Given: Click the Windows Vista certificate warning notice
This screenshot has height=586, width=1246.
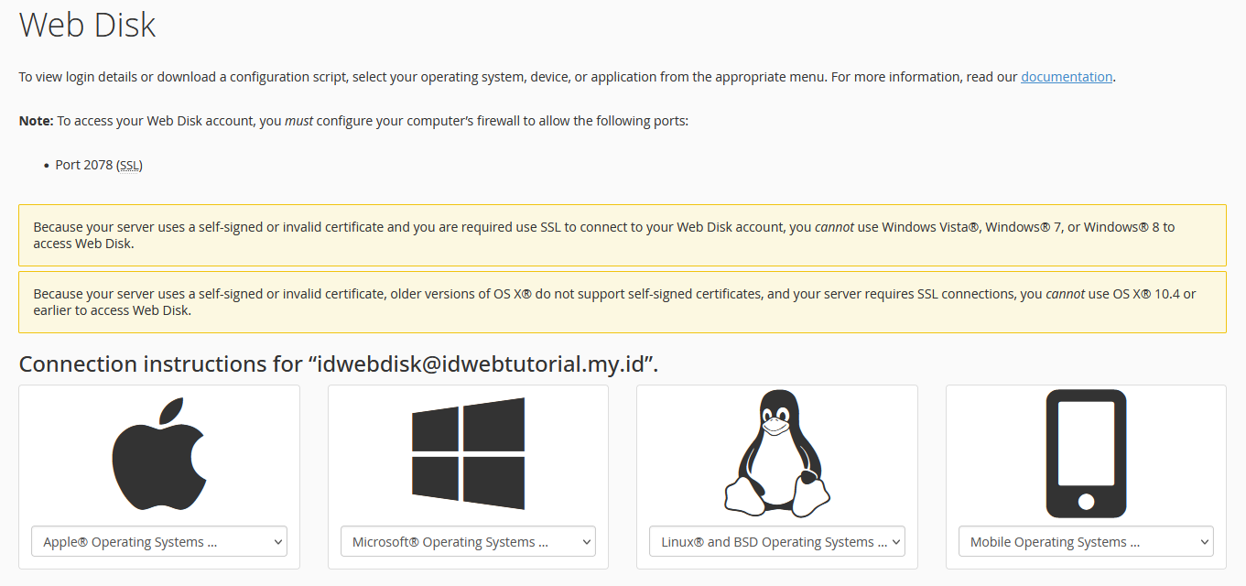Looking at the screenshot, I should click(x=623, y=235).
